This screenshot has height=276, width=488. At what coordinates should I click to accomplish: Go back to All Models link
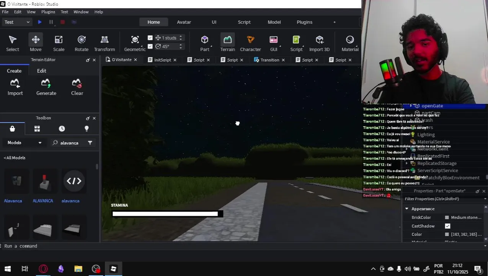pyautogui.click(x=15, y=158)
